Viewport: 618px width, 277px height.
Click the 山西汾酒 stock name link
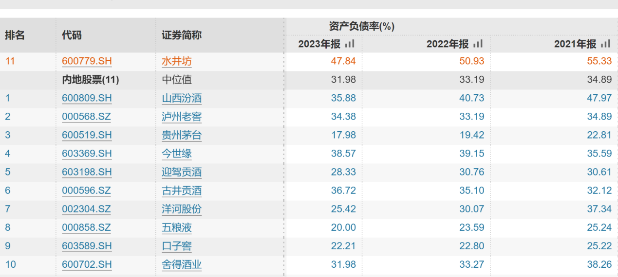pos(182,98)
